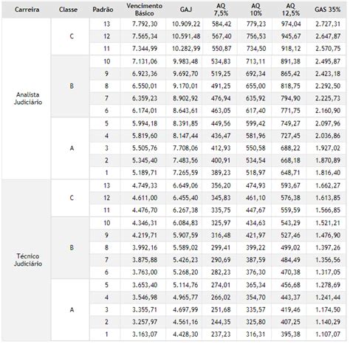Click the Vencimento Básico column header

(145, 10)
